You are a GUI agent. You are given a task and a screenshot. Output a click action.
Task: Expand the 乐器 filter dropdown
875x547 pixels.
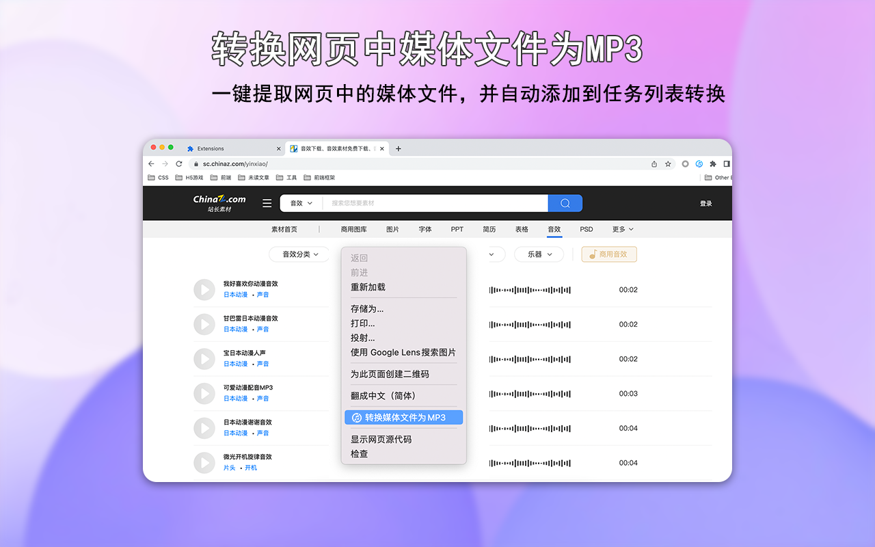[x=539, y=254]
